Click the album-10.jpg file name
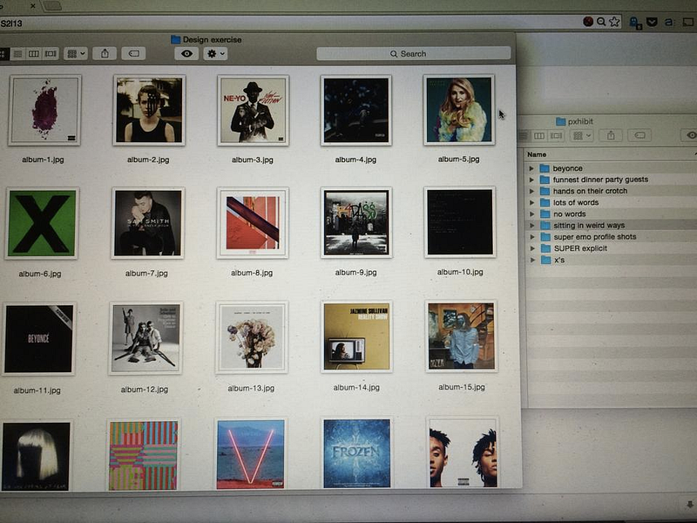 coord(460,272)
